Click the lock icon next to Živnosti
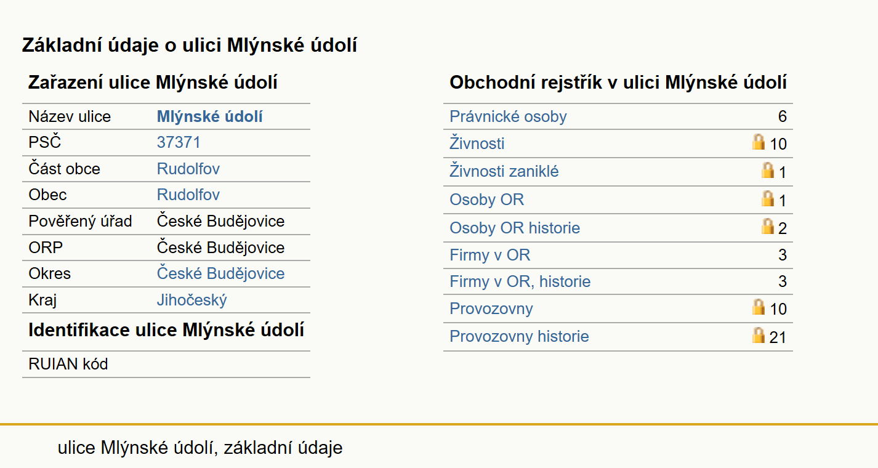Image resolution: width=878 pixels, height=468 pixels. tap(759, 142)
